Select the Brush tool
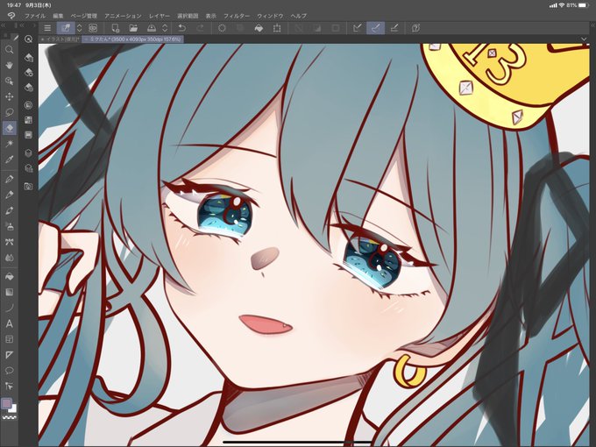Image resolution: width=596 pixels, height=447 pixels. click(10, 210)
